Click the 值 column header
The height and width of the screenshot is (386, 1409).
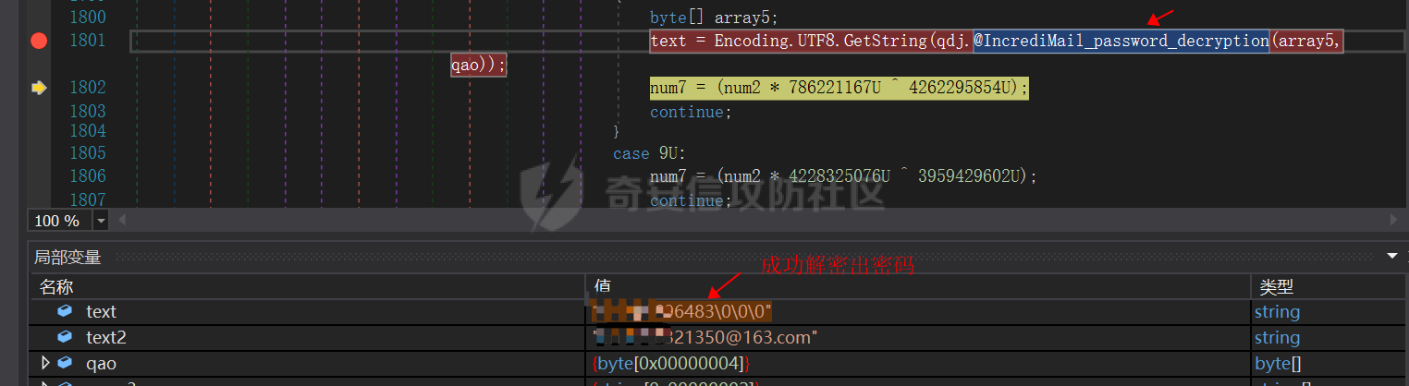pos(601,287)
